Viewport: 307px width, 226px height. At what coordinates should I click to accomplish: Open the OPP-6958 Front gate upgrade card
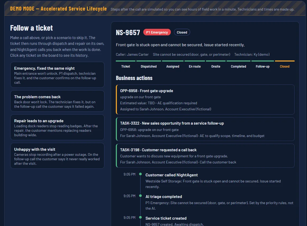point(205,100)
